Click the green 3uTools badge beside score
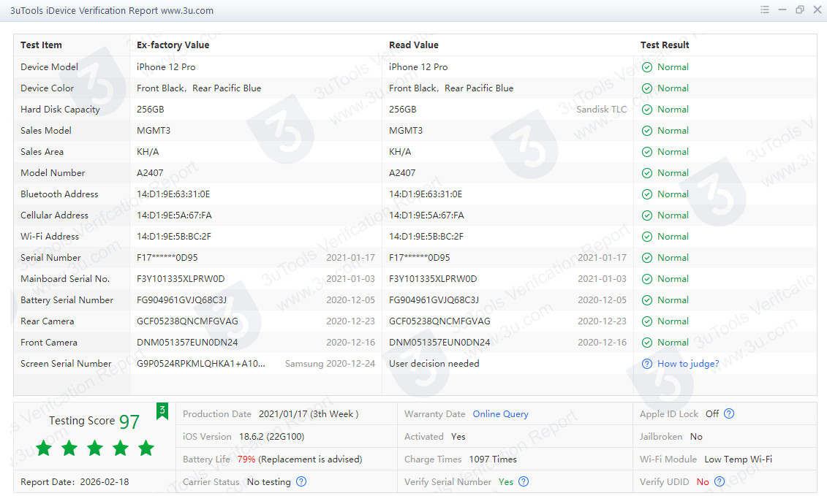The width and height of the screenshot is (827, 496). (x=162, y=412)
